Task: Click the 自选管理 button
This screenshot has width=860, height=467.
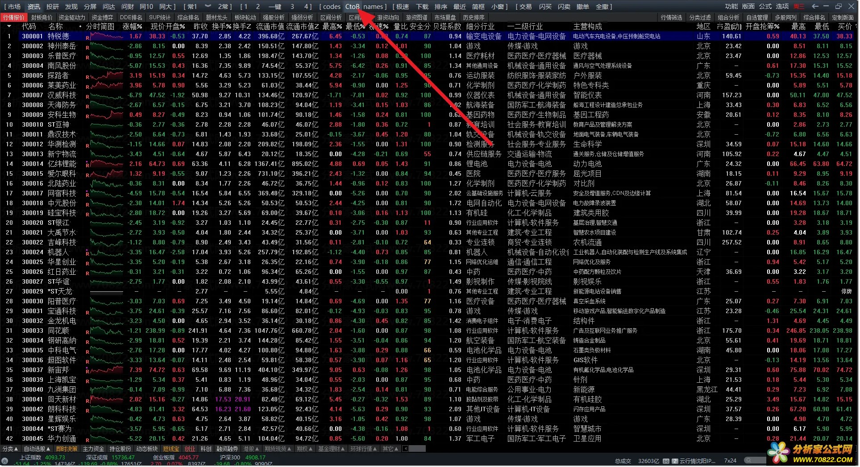Action: click(x=757, y=17)
